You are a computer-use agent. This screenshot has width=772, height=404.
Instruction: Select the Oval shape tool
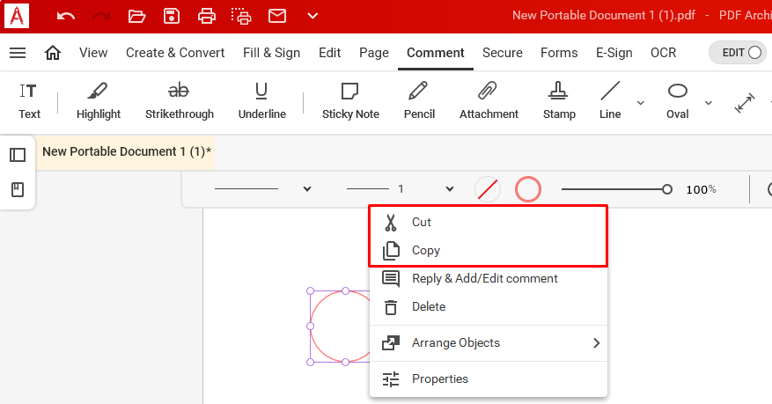pos(678,101)
